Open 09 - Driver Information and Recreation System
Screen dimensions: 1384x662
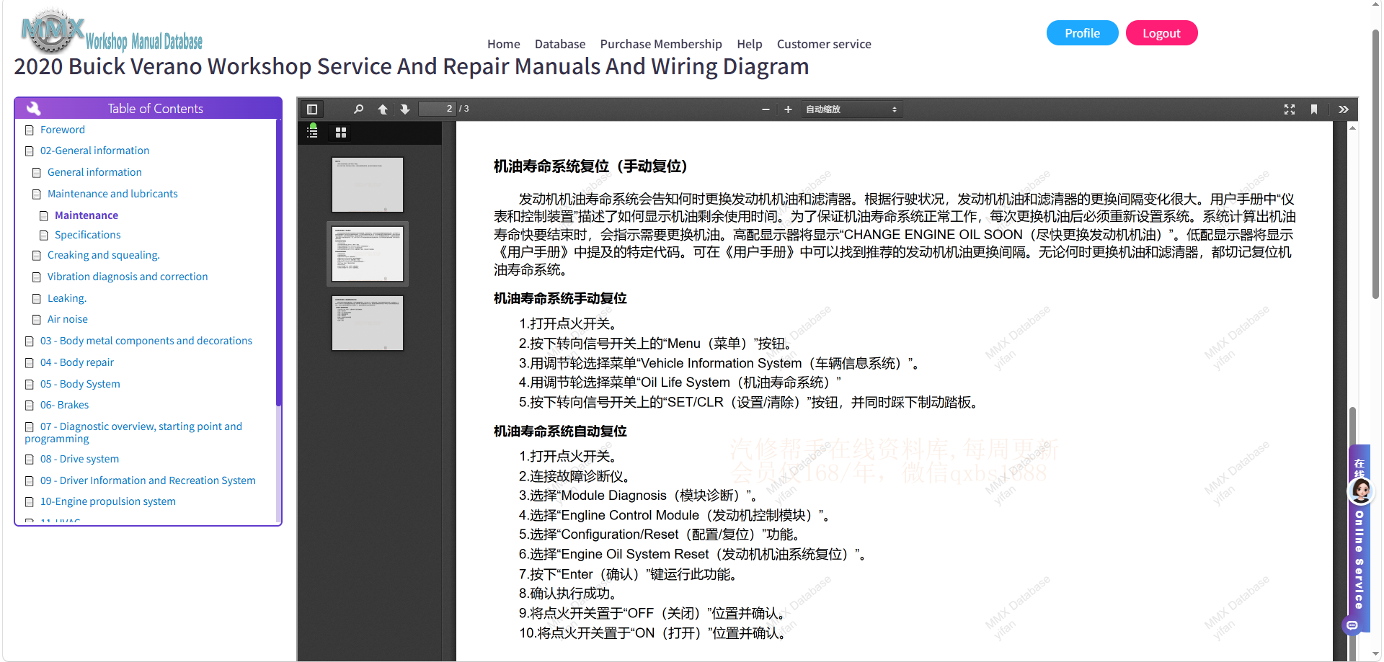pos(148,480)
